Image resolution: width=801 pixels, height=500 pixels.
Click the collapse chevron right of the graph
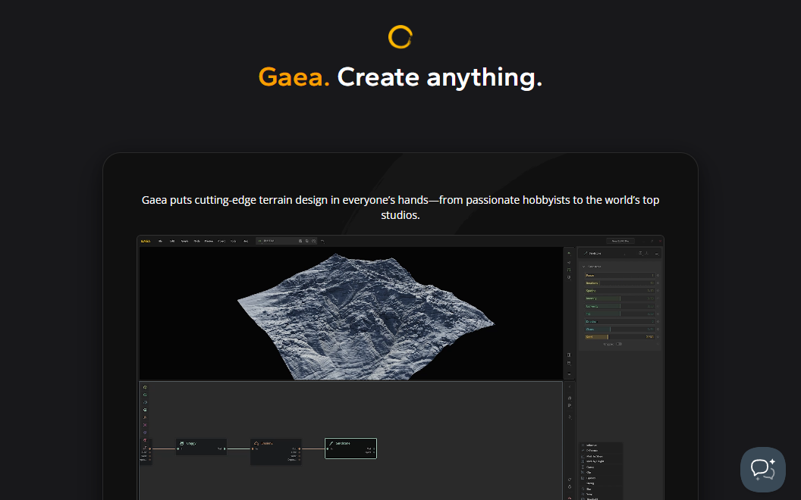(570, 386)
